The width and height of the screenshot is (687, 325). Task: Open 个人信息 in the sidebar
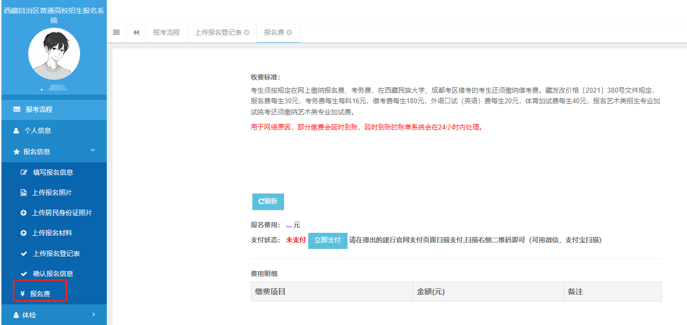click(x=38, y=131)
